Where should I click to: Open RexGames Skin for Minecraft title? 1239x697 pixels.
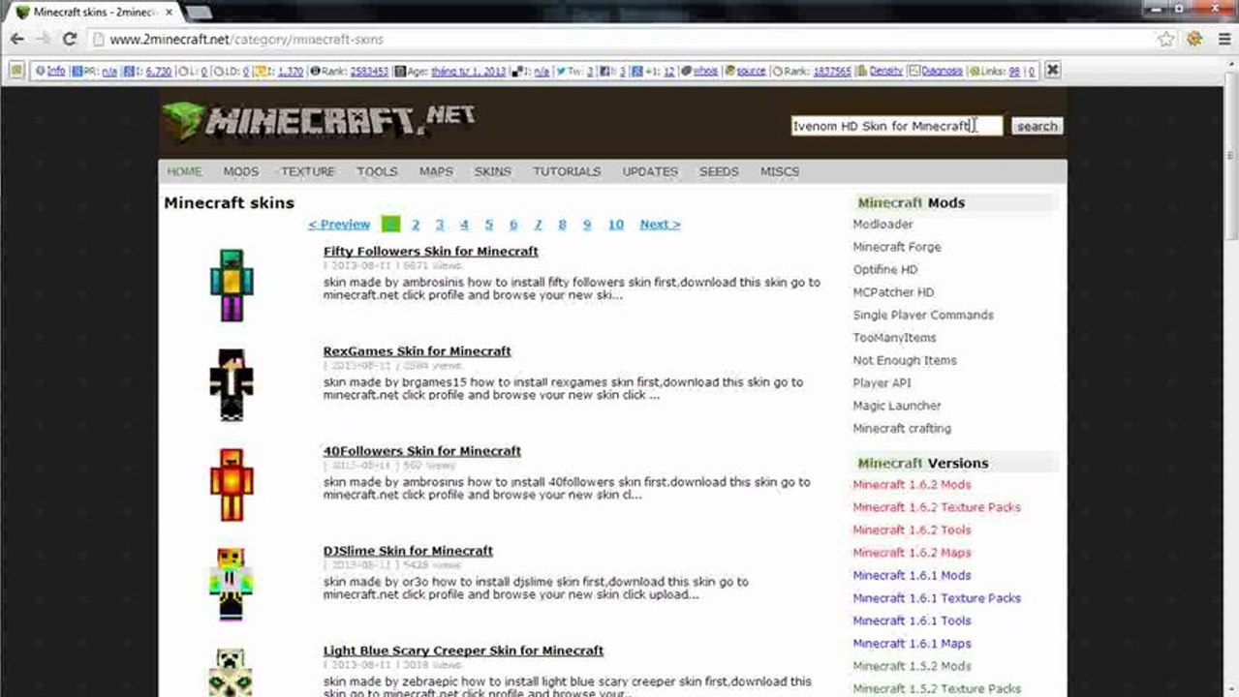418,351
